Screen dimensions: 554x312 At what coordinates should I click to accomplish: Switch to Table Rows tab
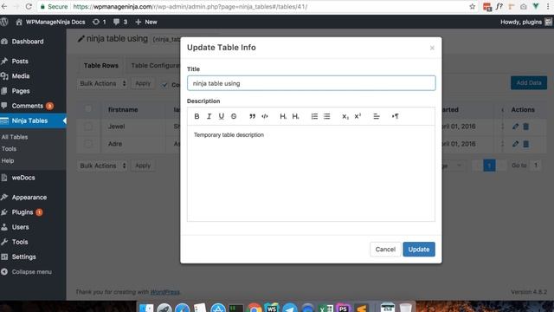[x=100, y=66]
